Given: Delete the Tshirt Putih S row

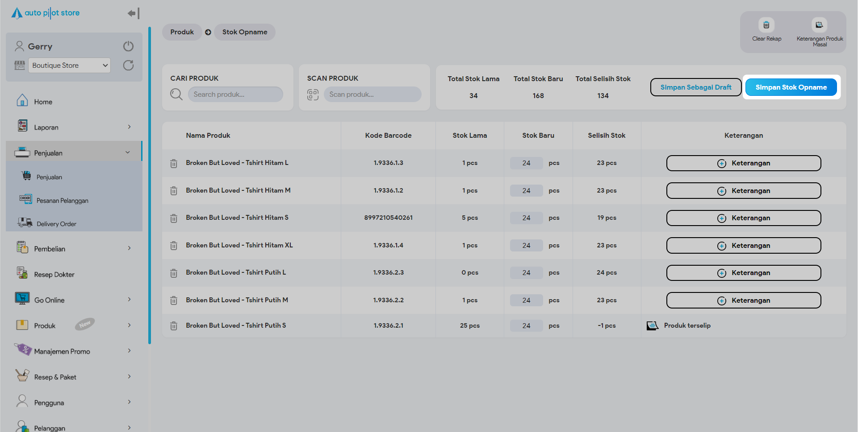Looking at the screenshot, I should (x=174, y=326).
